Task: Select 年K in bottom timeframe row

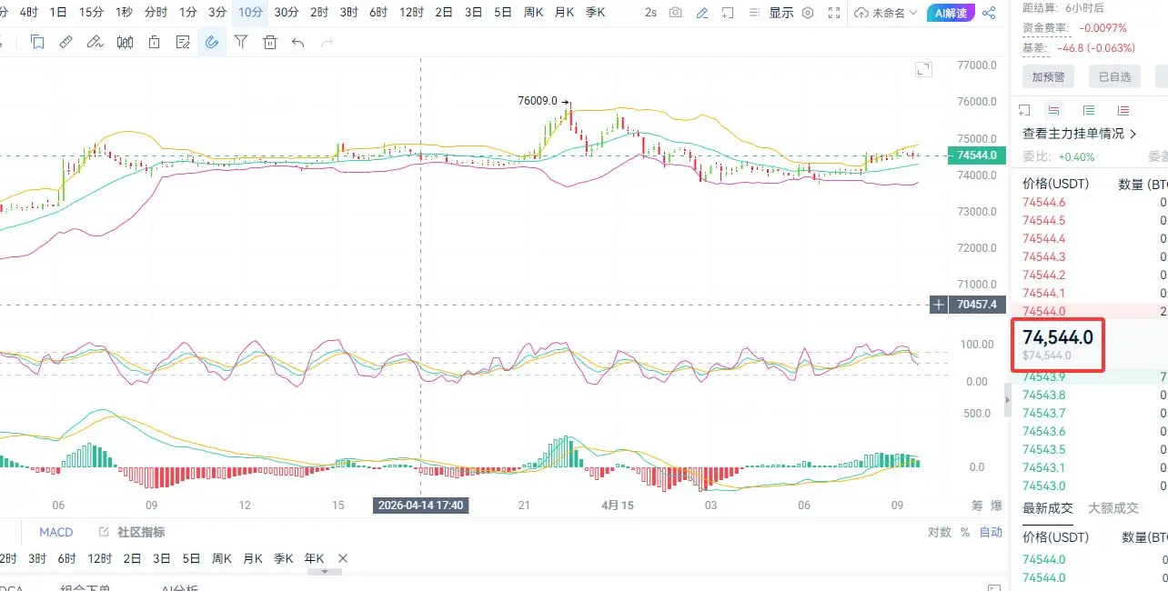Action: point(314,558)
